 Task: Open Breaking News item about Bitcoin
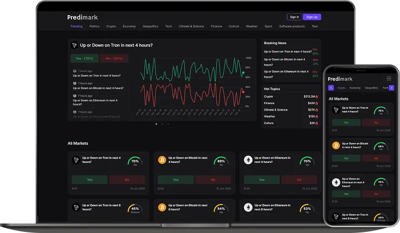click(x=291, y=62)
